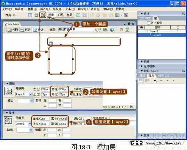Click the window size 570 x 305 in status bar
The image size is (187, 150).
[109, 107]
